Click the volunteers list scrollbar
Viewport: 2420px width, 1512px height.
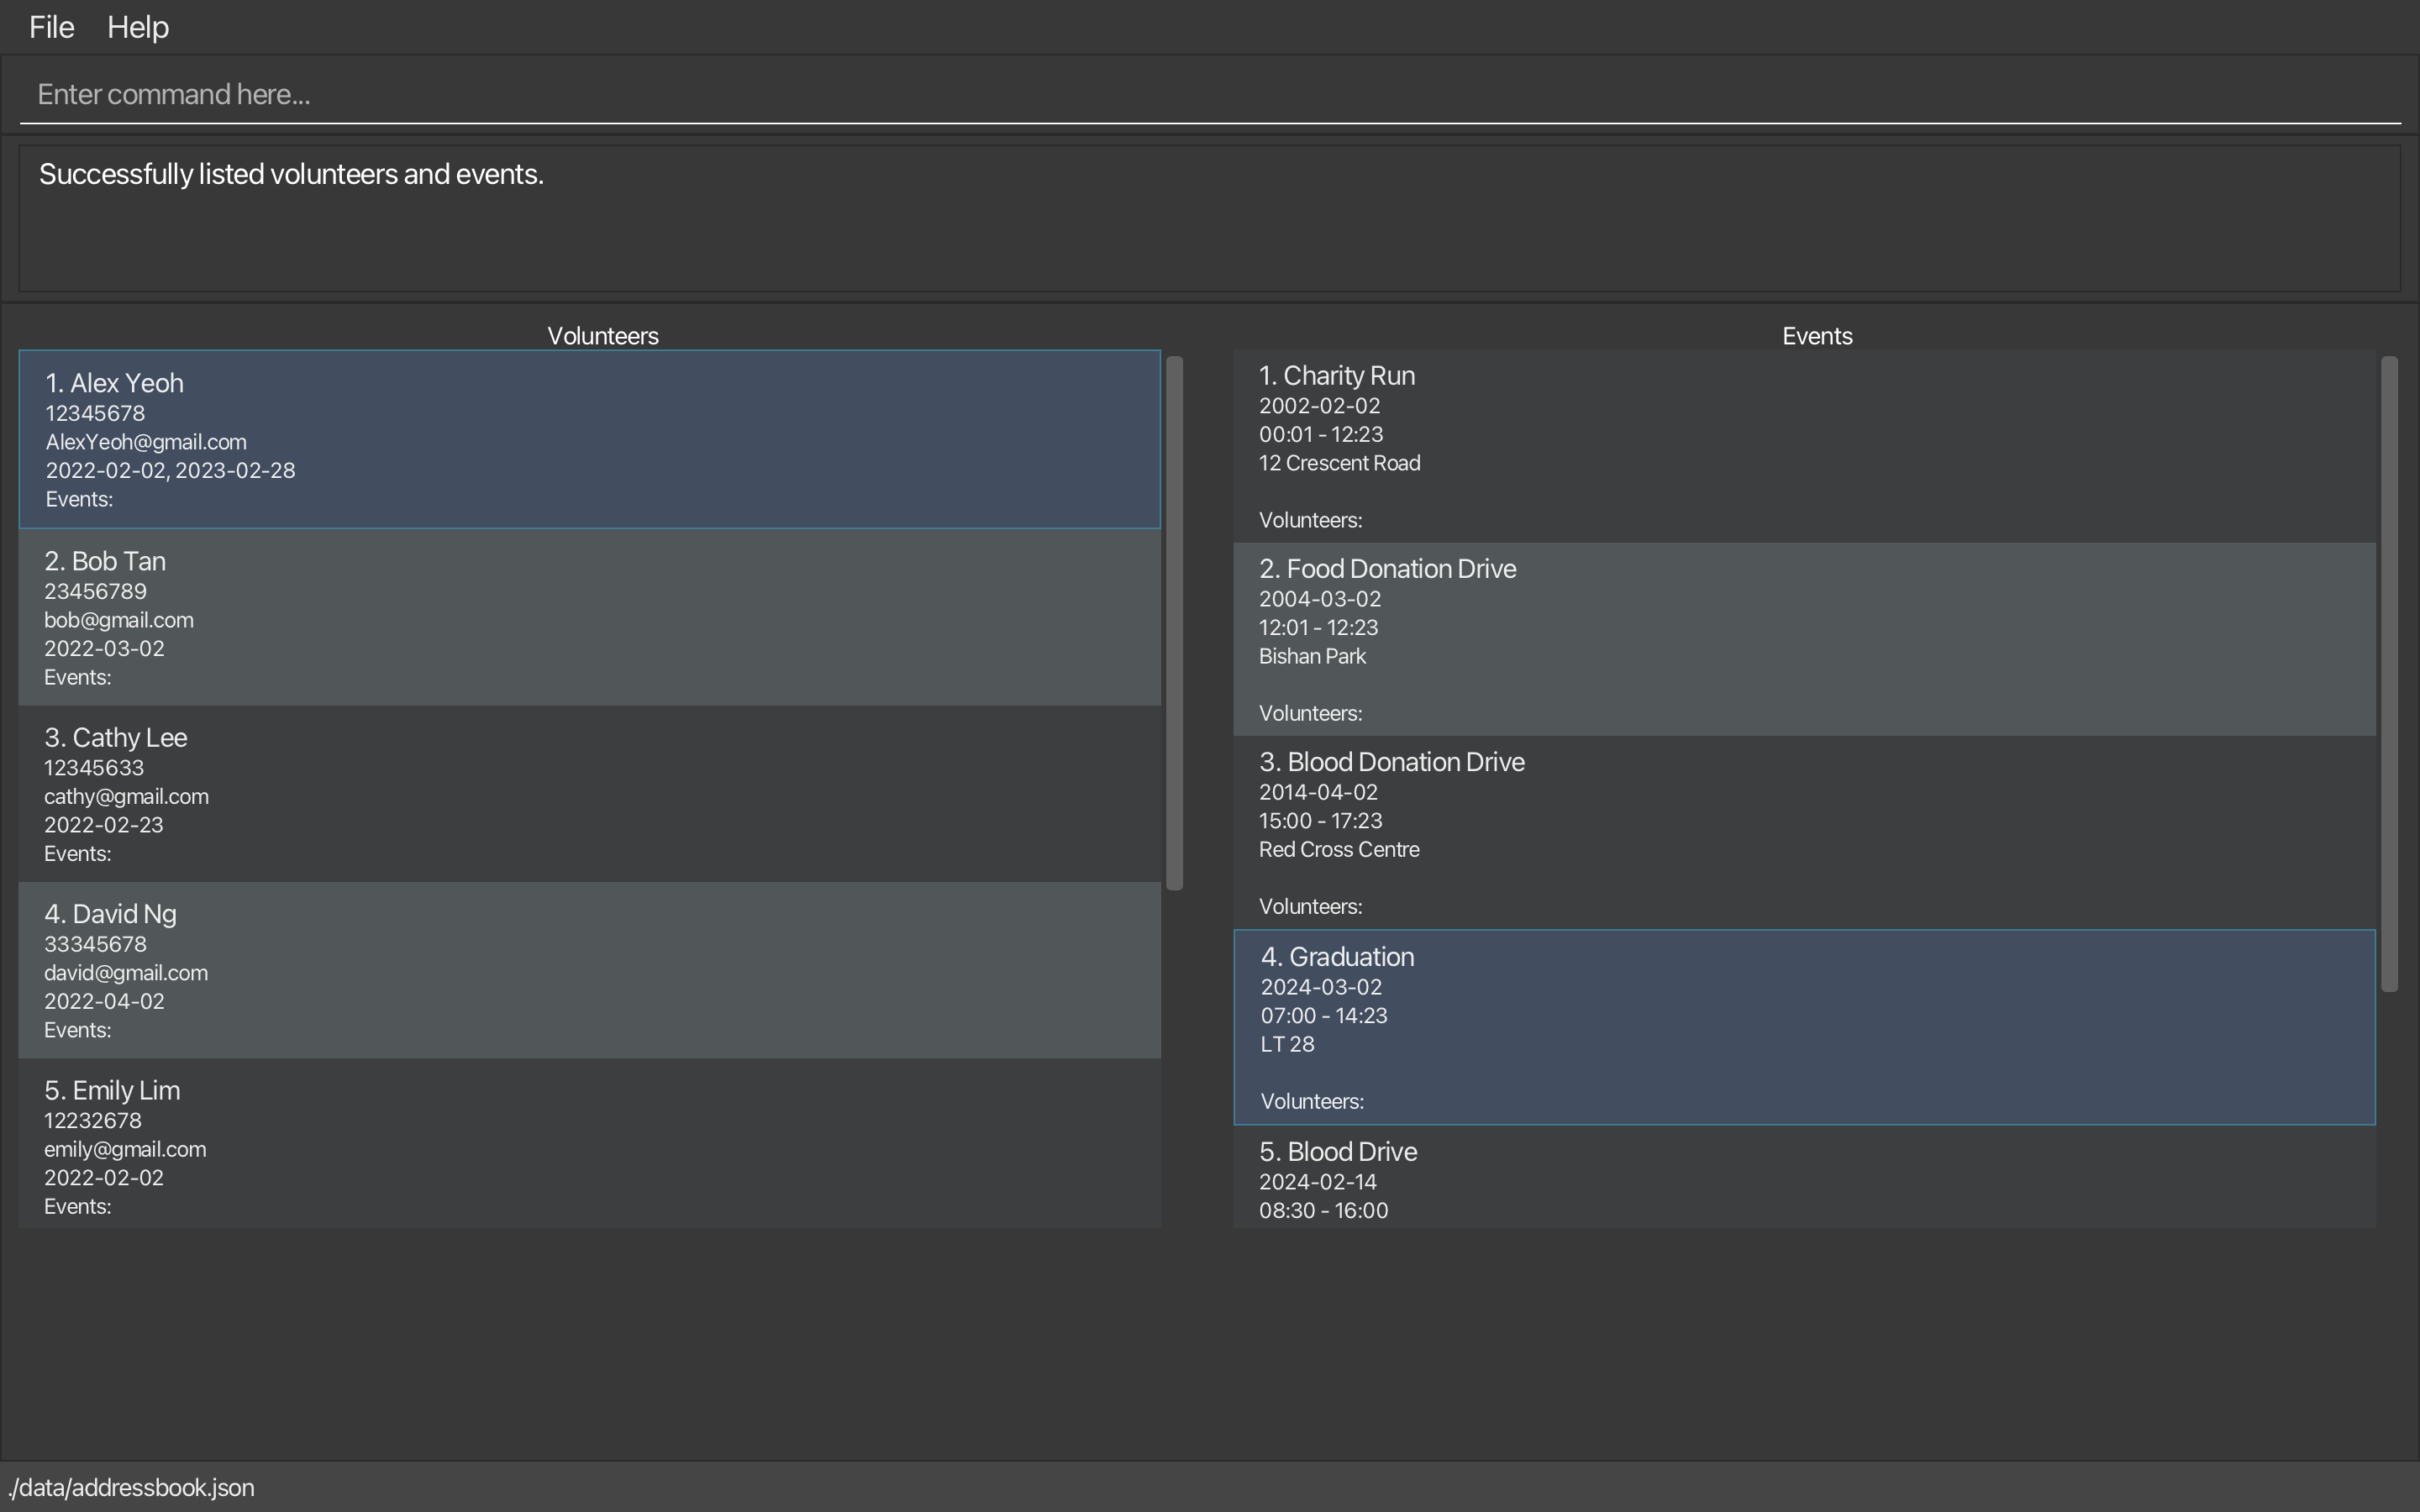[x=1175, y=623]
